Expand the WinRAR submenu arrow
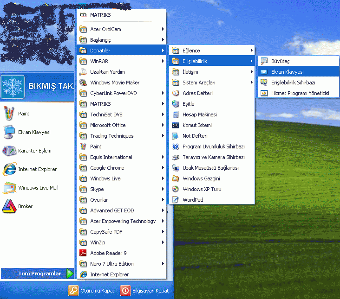 point(163,61)
